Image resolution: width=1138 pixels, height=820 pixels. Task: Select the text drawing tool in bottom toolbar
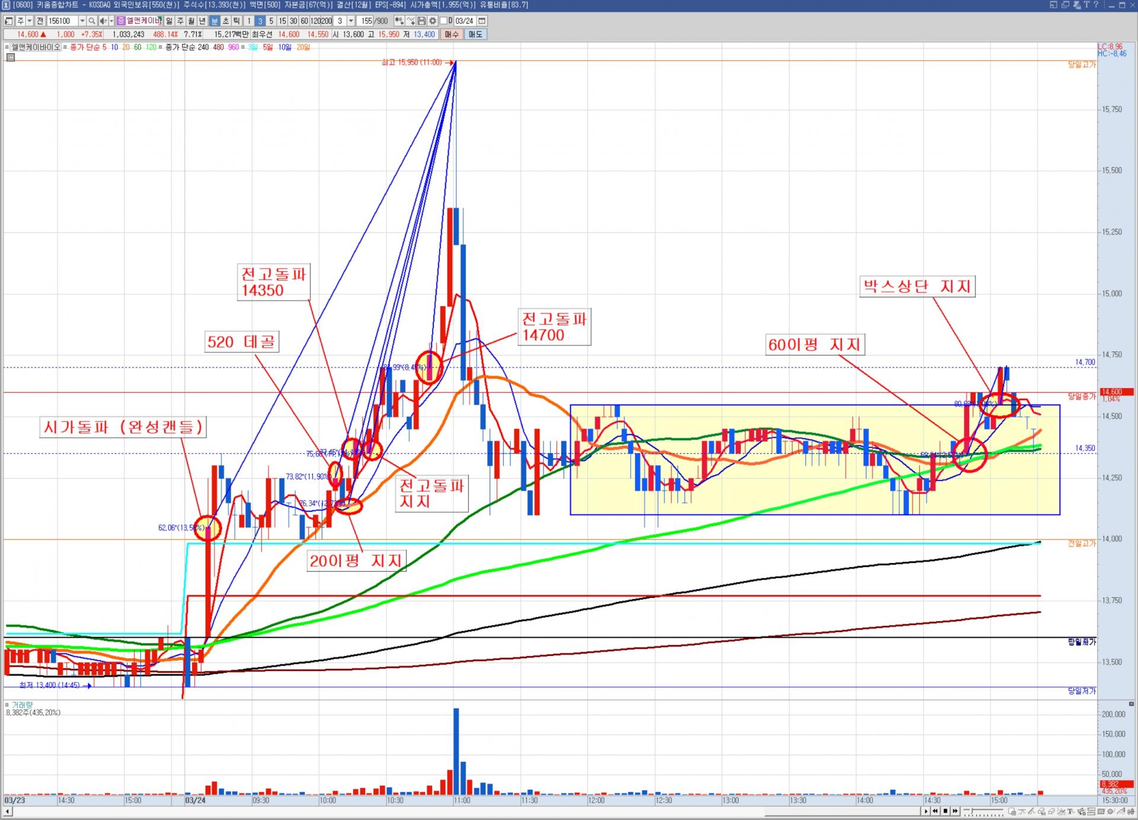pos(1070,812)
